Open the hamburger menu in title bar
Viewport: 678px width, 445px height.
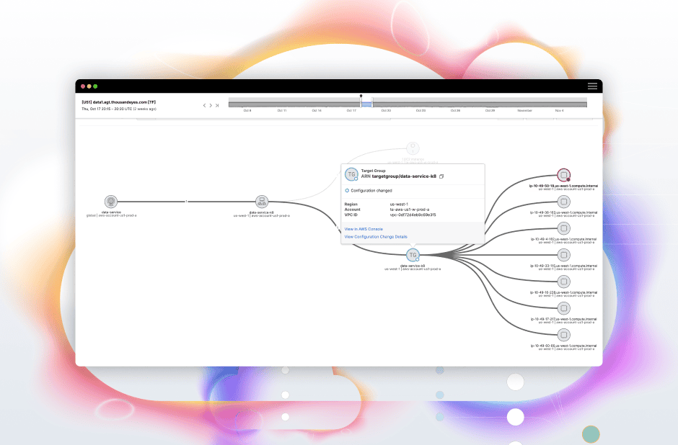592,86
